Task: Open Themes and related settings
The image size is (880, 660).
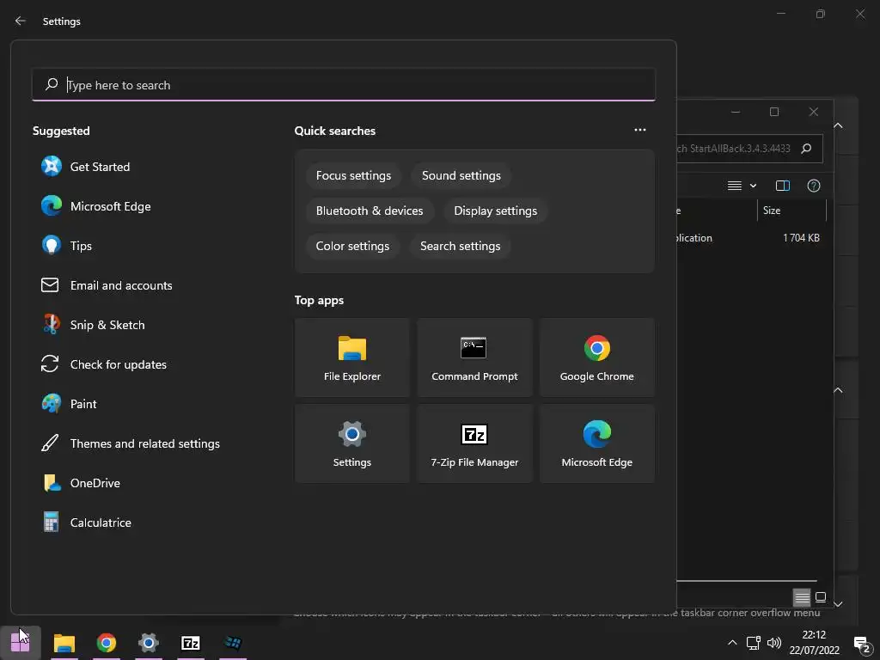Action: 131,443
